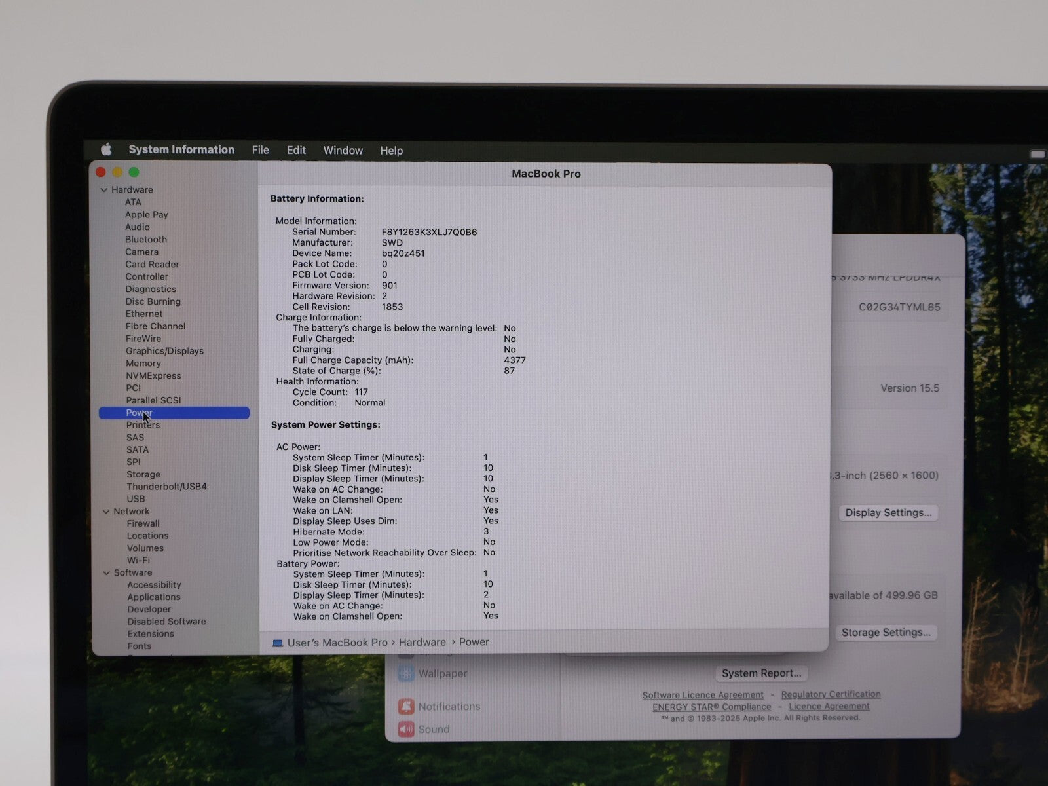
Task: Select Fibre Channel in the sidebar
Action: click(x=155, y=326)
